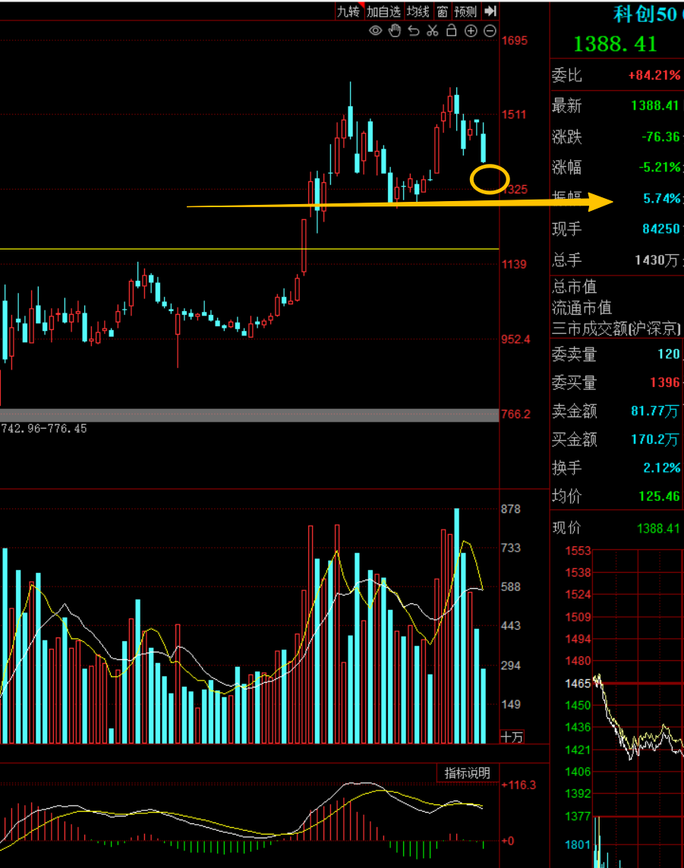Toggle the 九转 indicator button
Screen dimensions: 684x868
pyautogui.click(x=349, y=11)
